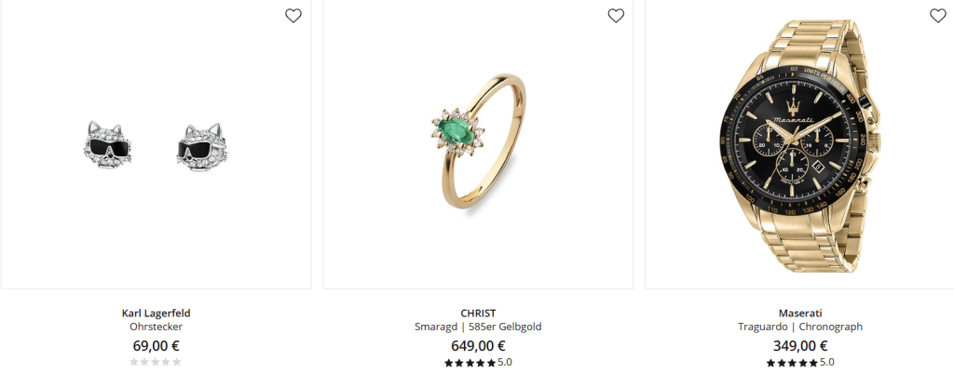Select the CHRIST brand title

pyautogui.click(x=478, y=314)
